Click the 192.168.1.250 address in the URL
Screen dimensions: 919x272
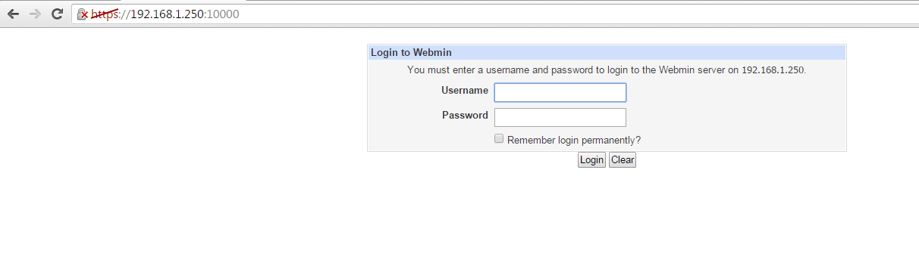(167, 14)
